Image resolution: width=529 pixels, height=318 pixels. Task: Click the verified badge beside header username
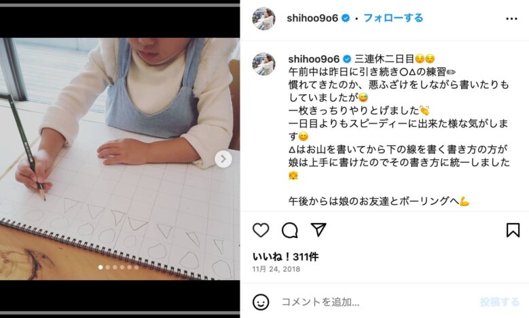point(346,18)
